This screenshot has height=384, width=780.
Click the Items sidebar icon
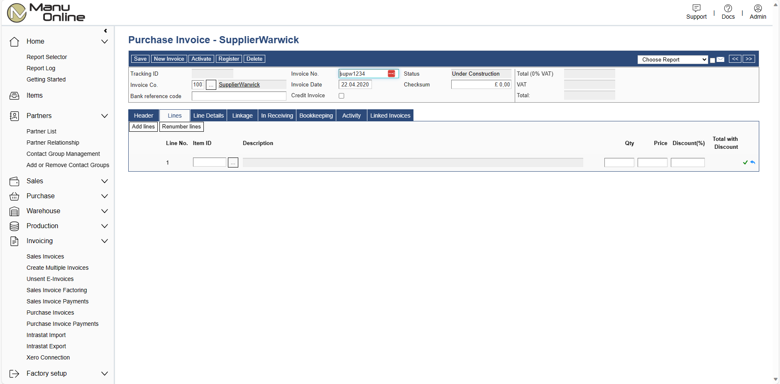tap(14, 96)
